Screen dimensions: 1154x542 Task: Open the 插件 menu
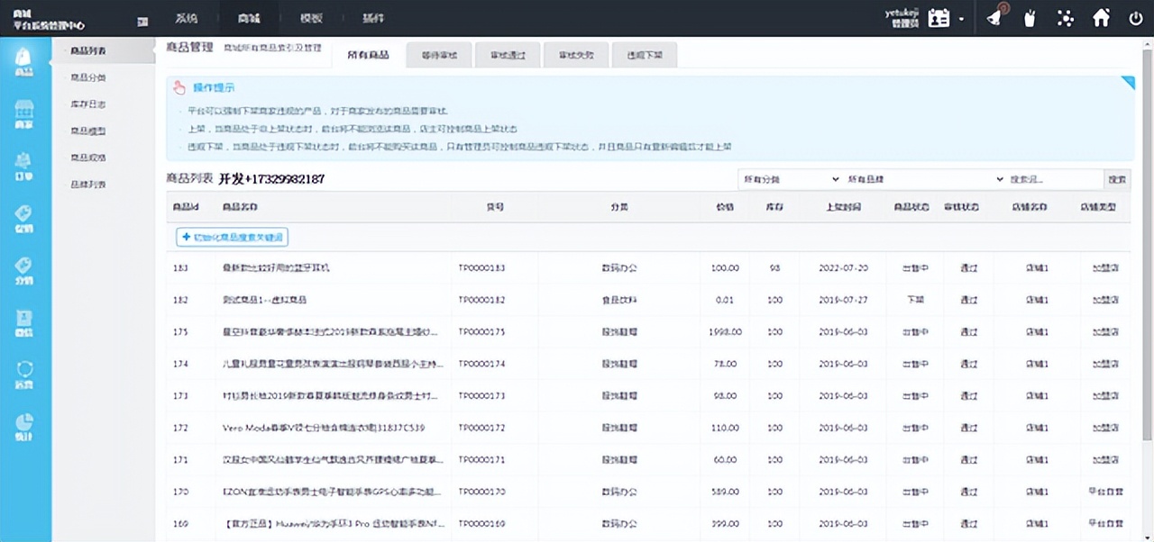click(x=372, y=17)
